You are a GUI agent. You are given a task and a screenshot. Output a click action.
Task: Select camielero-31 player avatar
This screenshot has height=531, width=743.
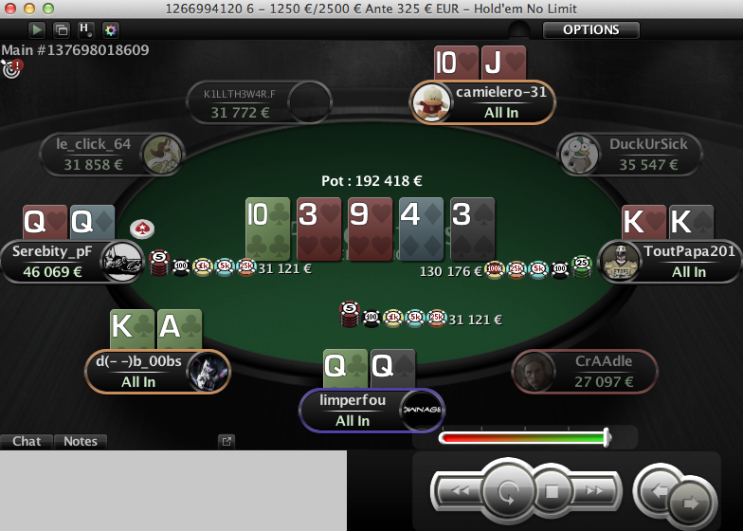click(x=430, y=102)
